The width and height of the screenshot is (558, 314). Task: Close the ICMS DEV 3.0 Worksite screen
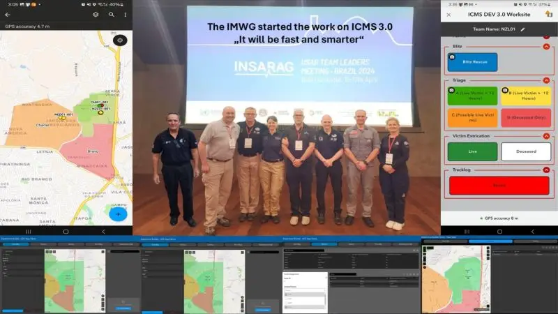pos(450,14)
